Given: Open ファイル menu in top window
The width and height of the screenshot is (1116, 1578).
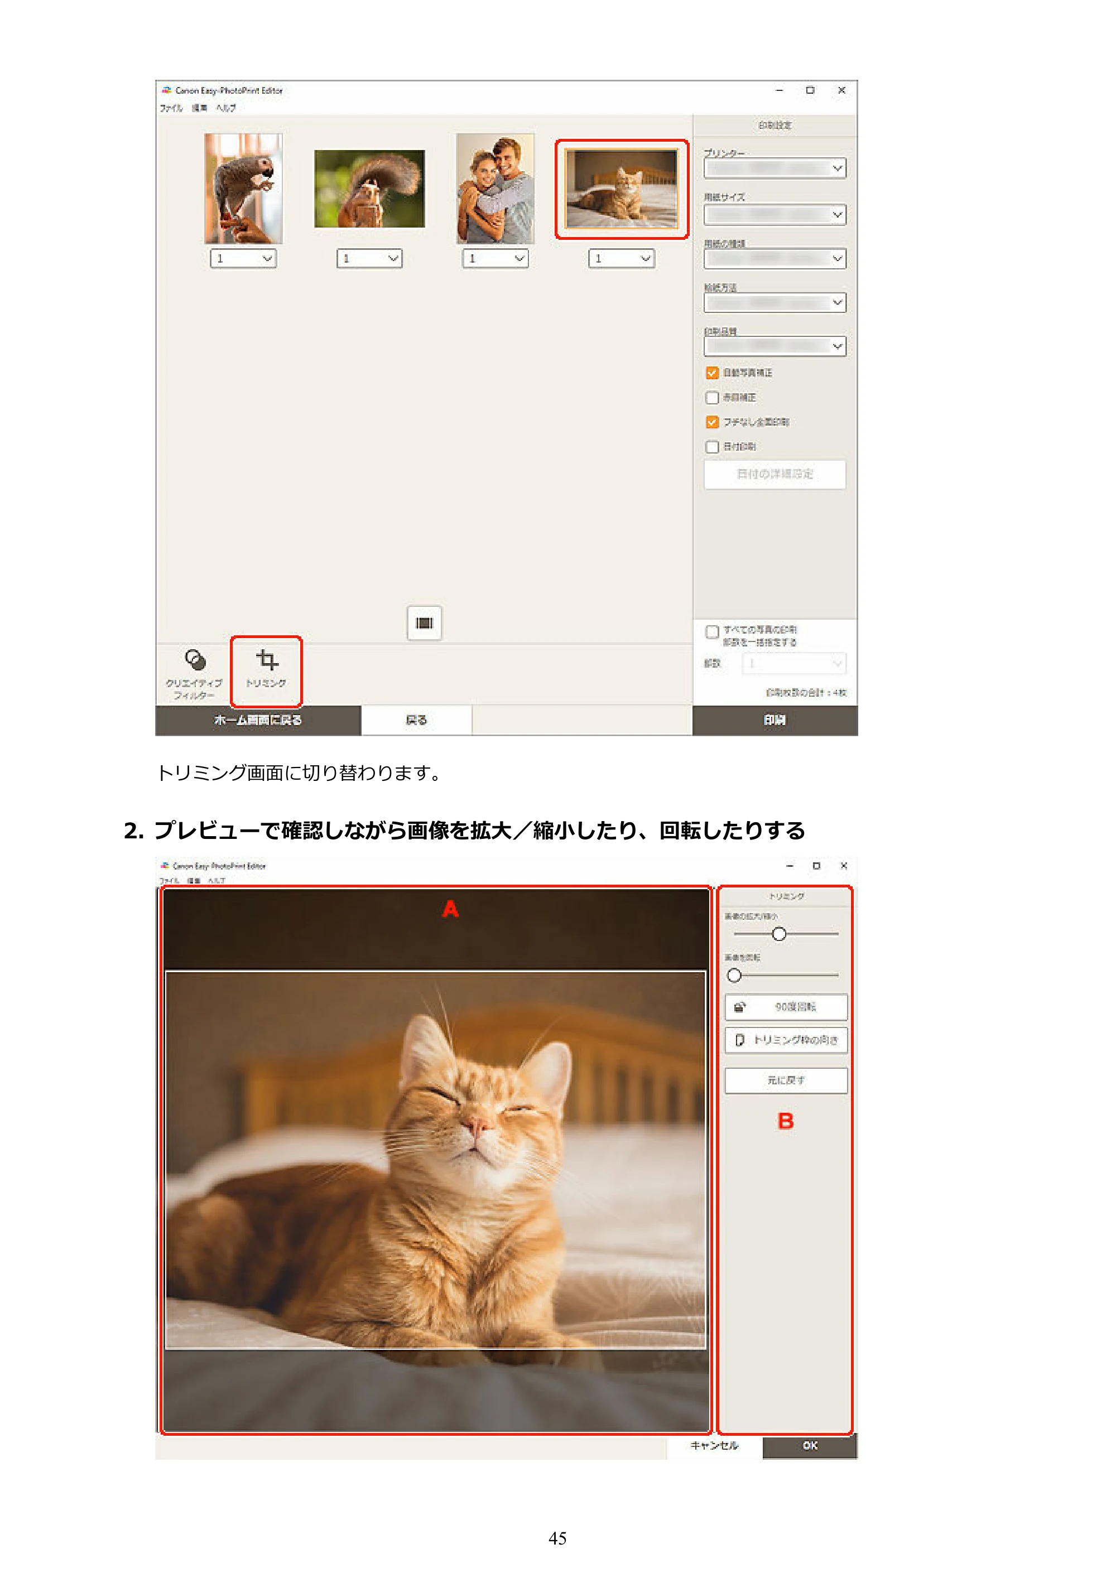Looking at the screenshot, I should point(171,108).
